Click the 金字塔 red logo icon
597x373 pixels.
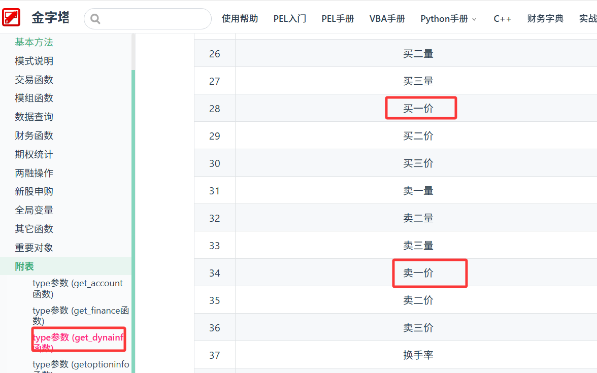coord(11,18)
